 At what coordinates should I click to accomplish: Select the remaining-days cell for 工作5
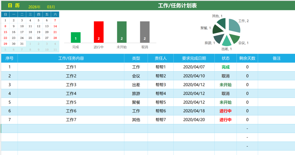click(247, 102)
